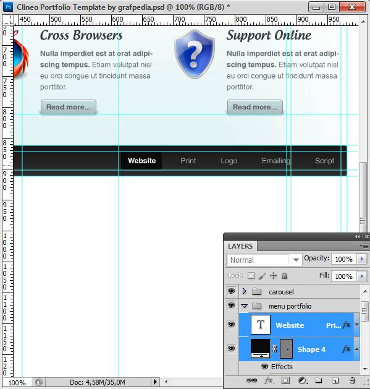Click Layers panel scroll down arrow
This screenshot has height=389, width=370.
coord(365,369)
